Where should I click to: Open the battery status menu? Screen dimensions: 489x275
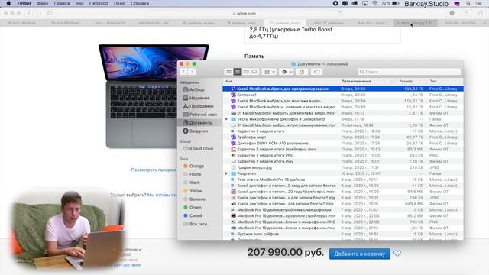coord(396,3)
